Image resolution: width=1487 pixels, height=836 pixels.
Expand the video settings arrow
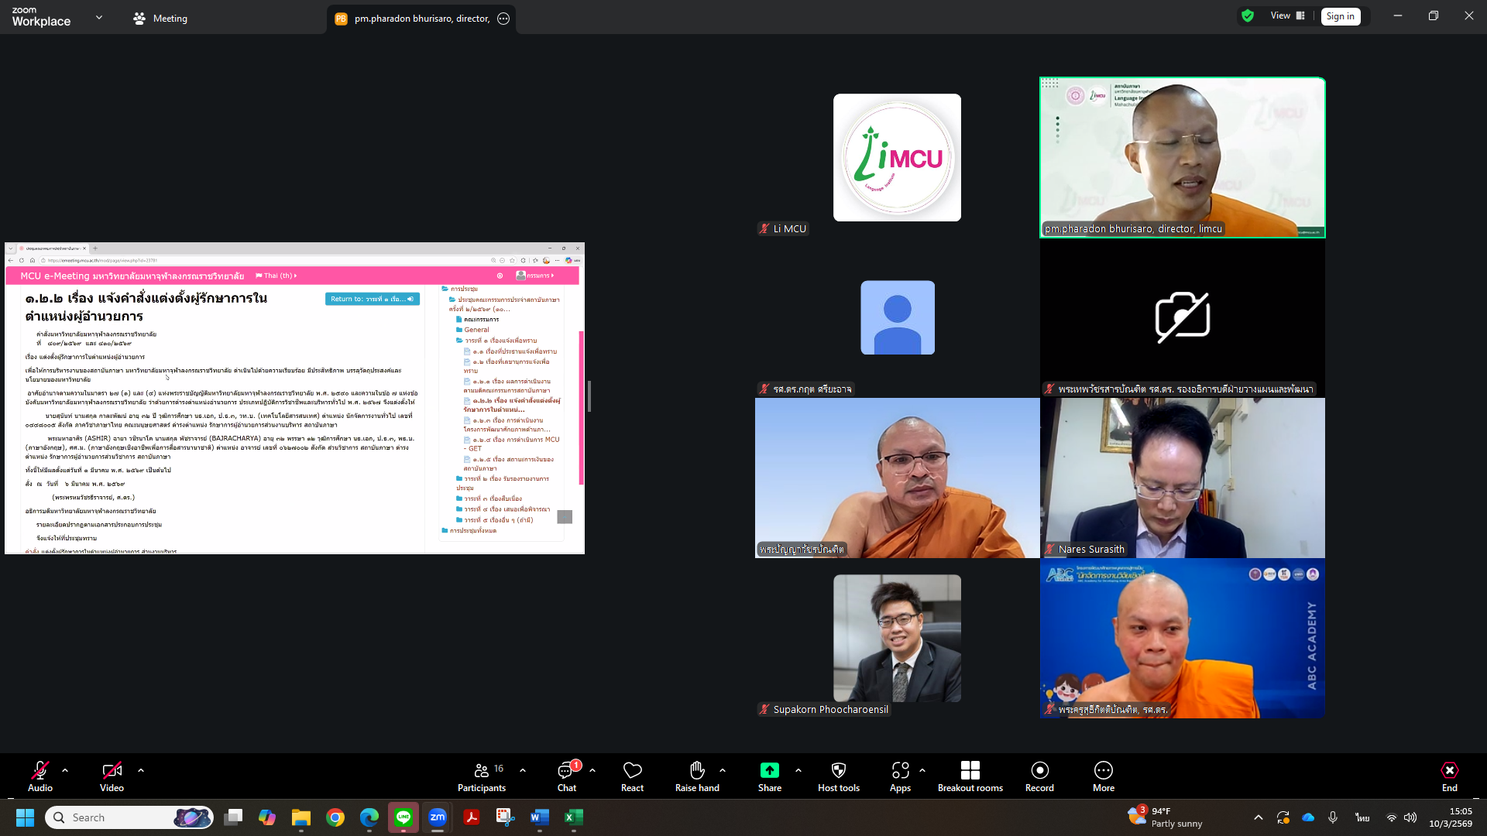click(x=141, y=770)
